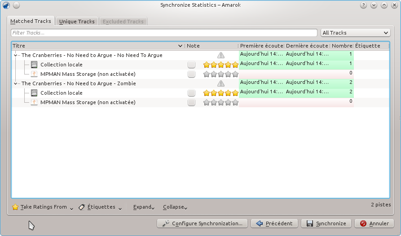
Task: Open the Collapse dropdown menu
Action: coord(175,207)
